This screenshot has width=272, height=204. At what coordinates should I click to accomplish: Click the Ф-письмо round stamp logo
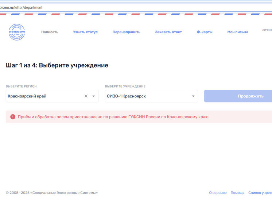[x=17, y=32]
